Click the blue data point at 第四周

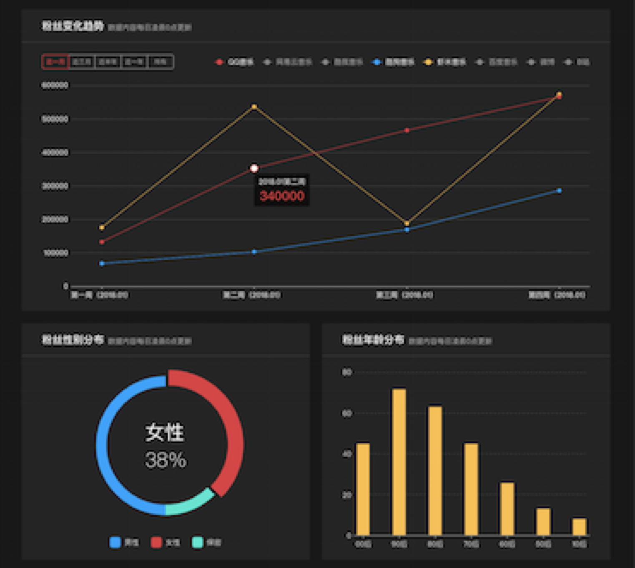pos(559,191)
